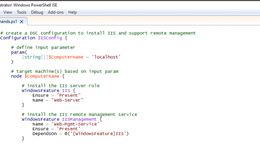
Task: Click the '# install the IIS remote management service' comment
Action: point(79,114)
